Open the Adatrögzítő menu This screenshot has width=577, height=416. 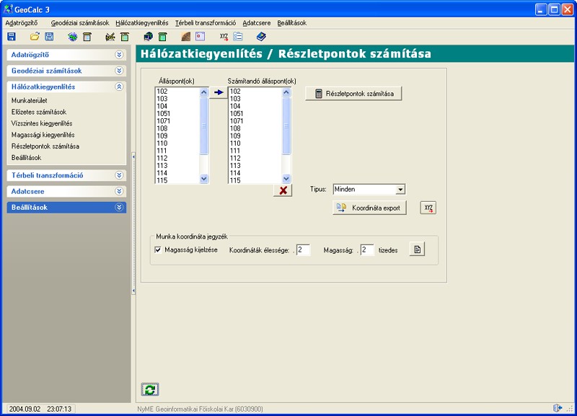coord(22,23)
